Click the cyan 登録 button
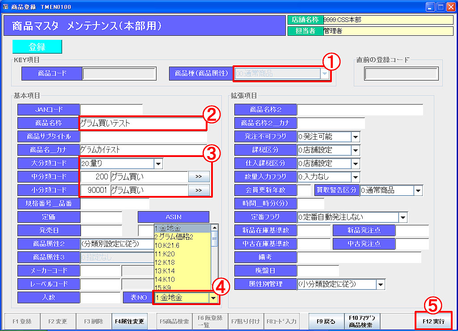 pos(37,47)
